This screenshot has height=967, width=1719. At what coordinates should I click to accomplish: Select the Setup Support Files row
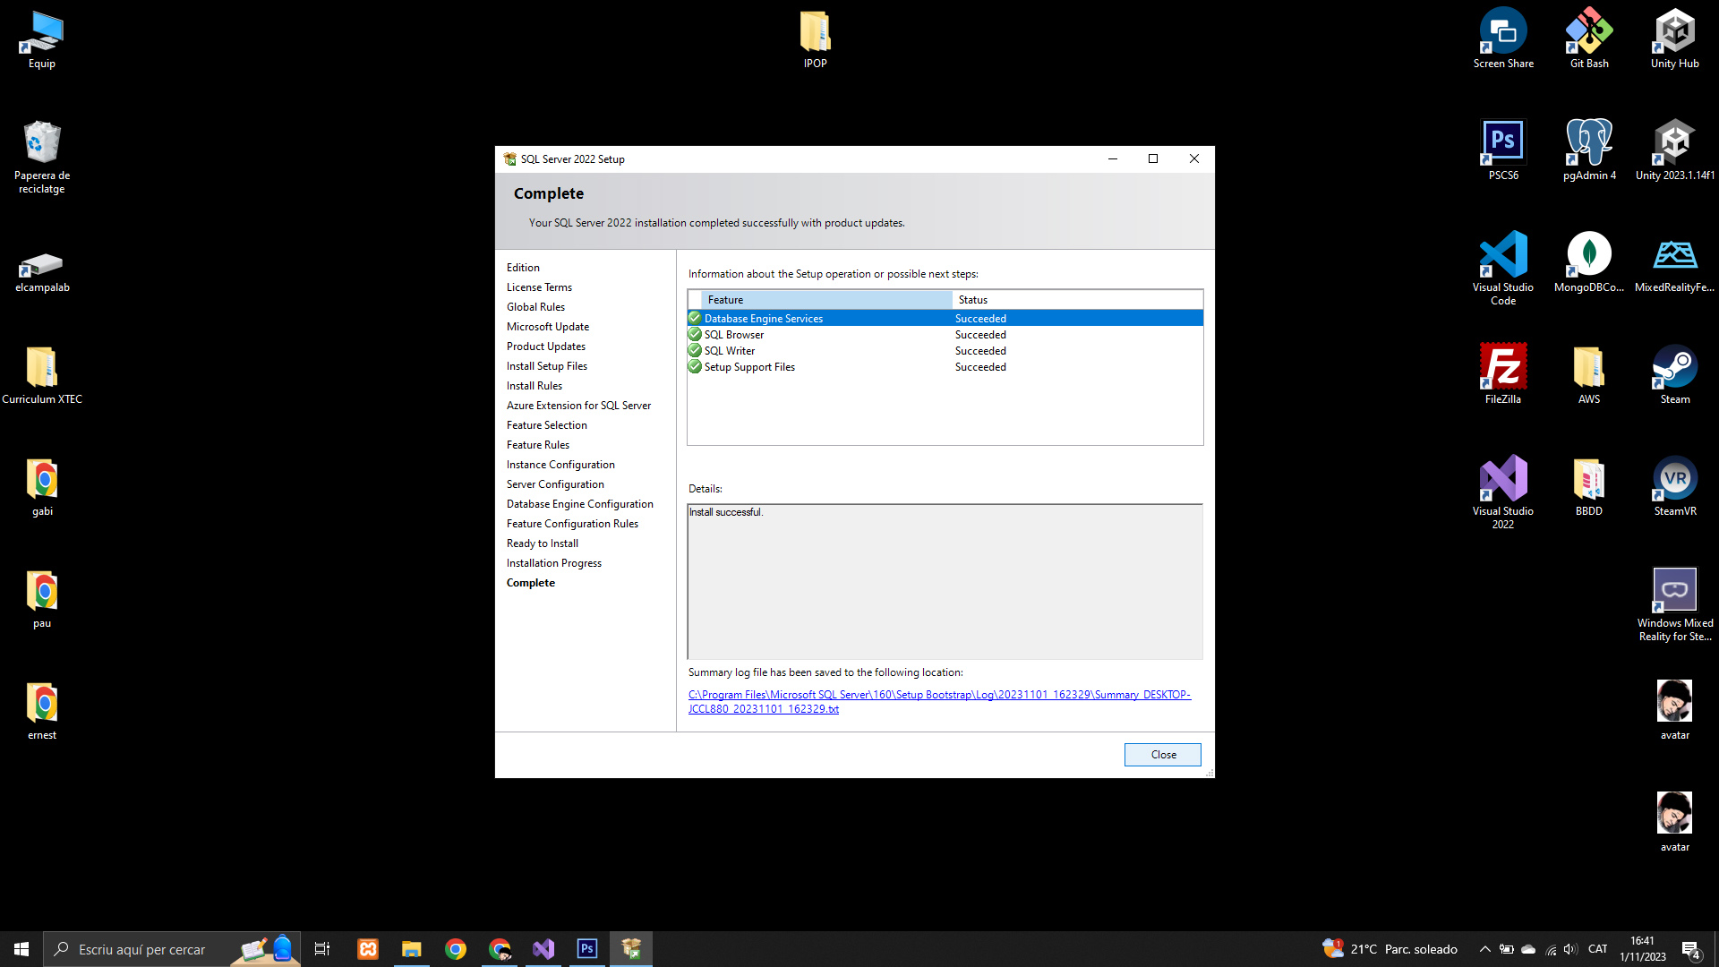749,367
